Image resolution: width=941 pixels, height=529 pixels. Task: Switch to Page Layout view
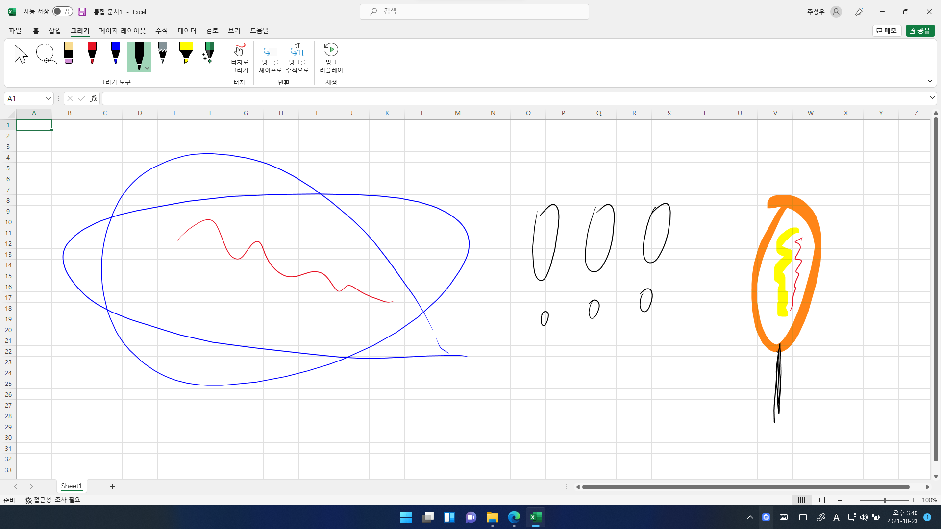[821, 500]
